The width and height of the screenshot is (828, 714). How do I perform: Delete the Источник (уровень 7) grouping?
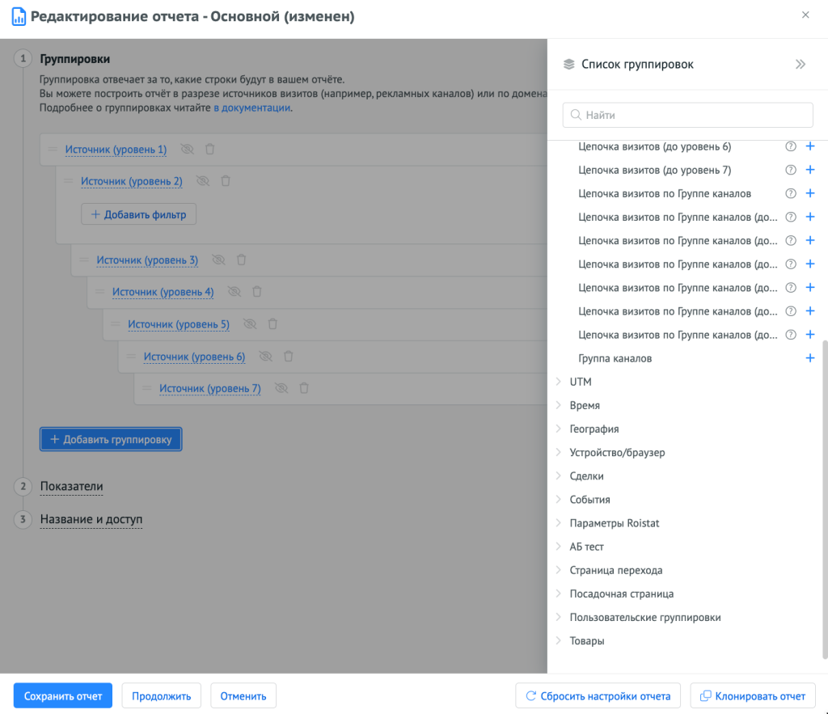click(304, 388)
